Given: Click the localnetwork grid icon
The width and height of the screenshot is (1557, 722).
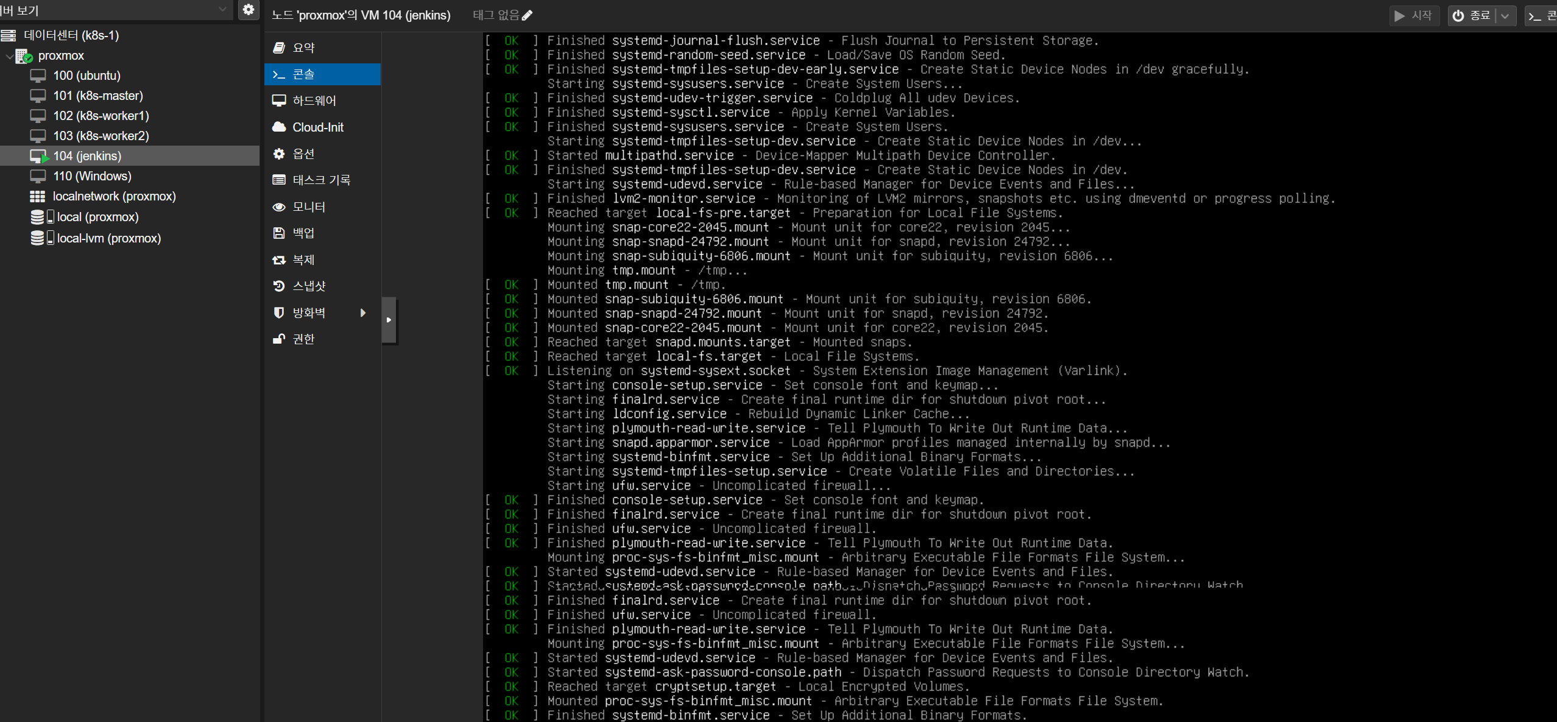Looking at the screenshot, I should click(38, 196).
